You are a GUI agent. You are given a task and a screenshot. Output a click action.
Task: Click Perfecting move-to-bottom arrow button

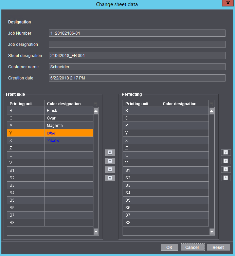[226, 178]
